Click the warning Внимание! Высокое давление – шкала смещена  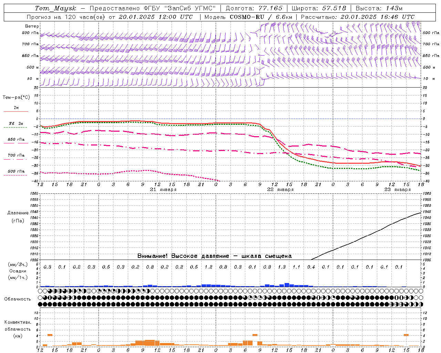coord(215,256)
